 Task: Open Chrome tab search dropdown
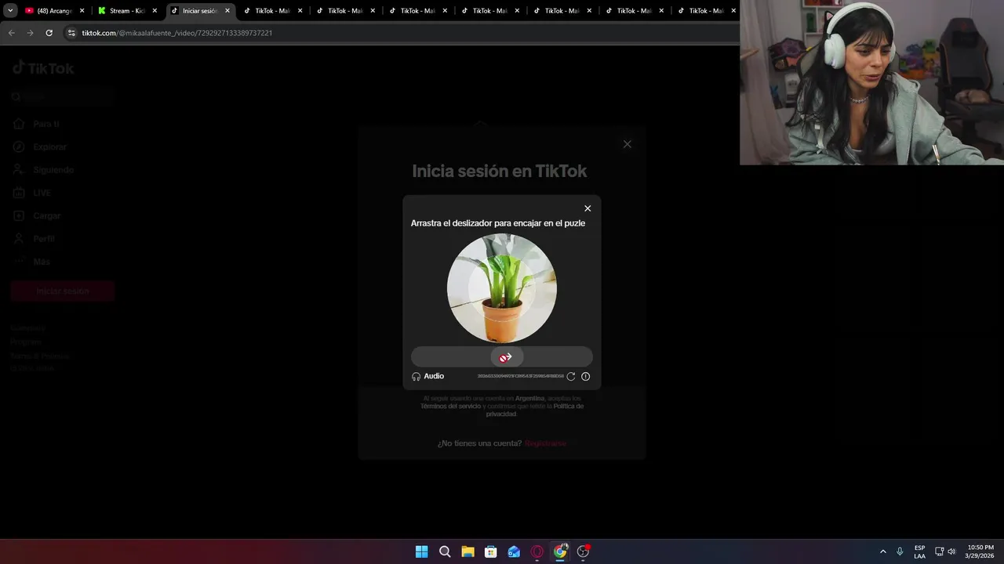click(10, 11)
